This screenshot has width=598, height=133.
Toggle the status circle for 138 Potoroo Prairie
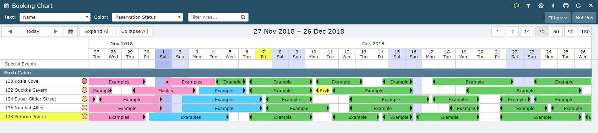pos(85,116)
